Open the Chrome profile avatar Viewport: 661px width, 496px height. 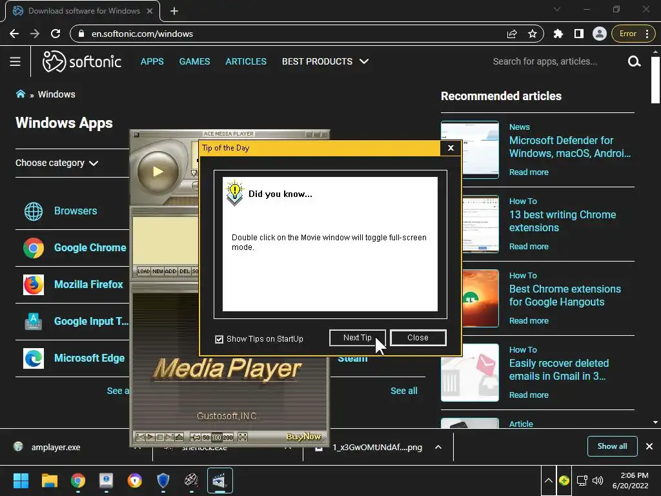tap(599, 34)
